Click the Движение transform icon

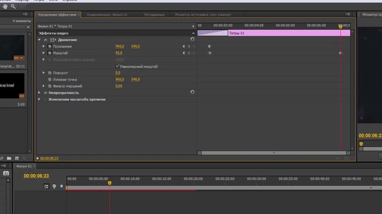point(53,40)
